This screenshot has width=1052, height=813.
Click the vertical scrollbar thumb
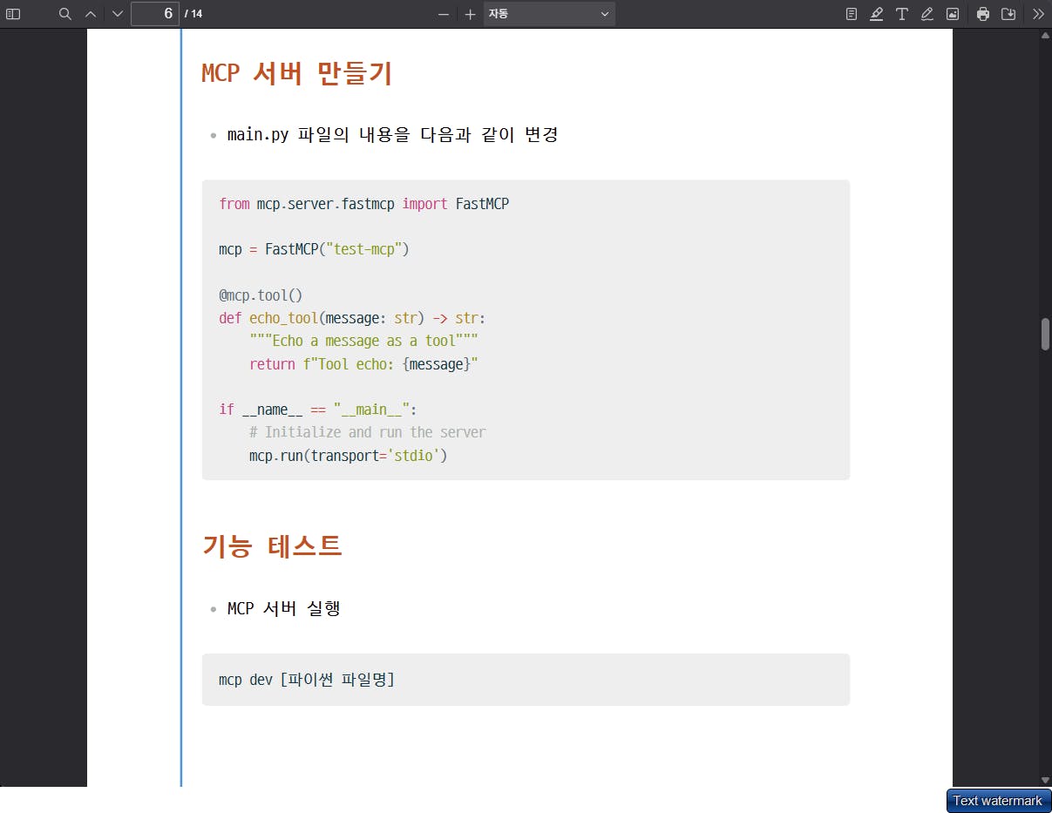(1045, 335)
